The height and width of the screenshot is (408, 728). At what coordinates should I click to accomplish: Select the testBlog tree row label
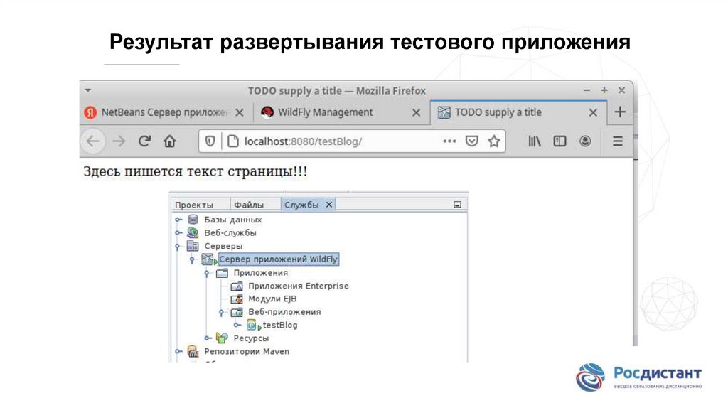tap(280, 325)
